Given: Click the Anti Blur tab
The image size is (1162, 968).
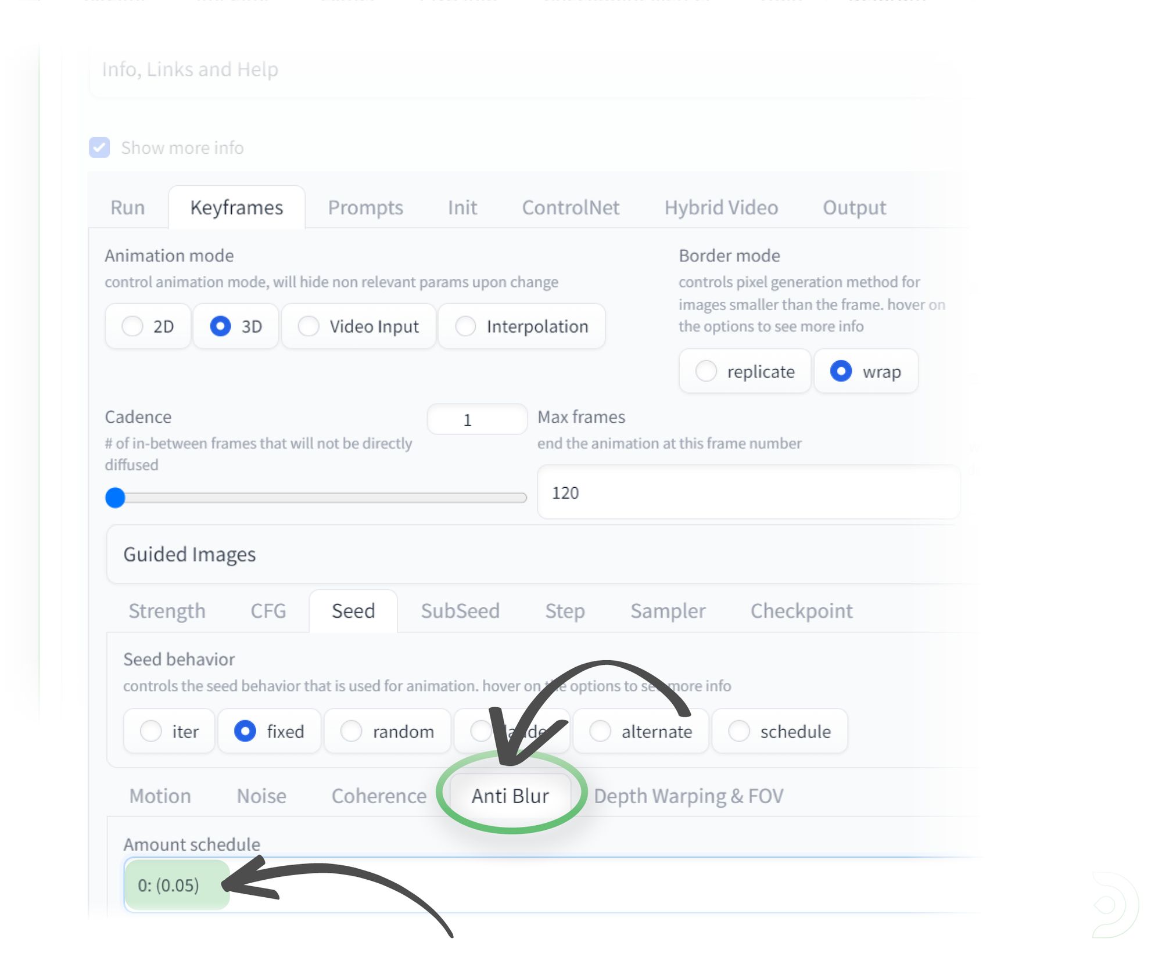Looking at the screenshot, I should 510,796.
